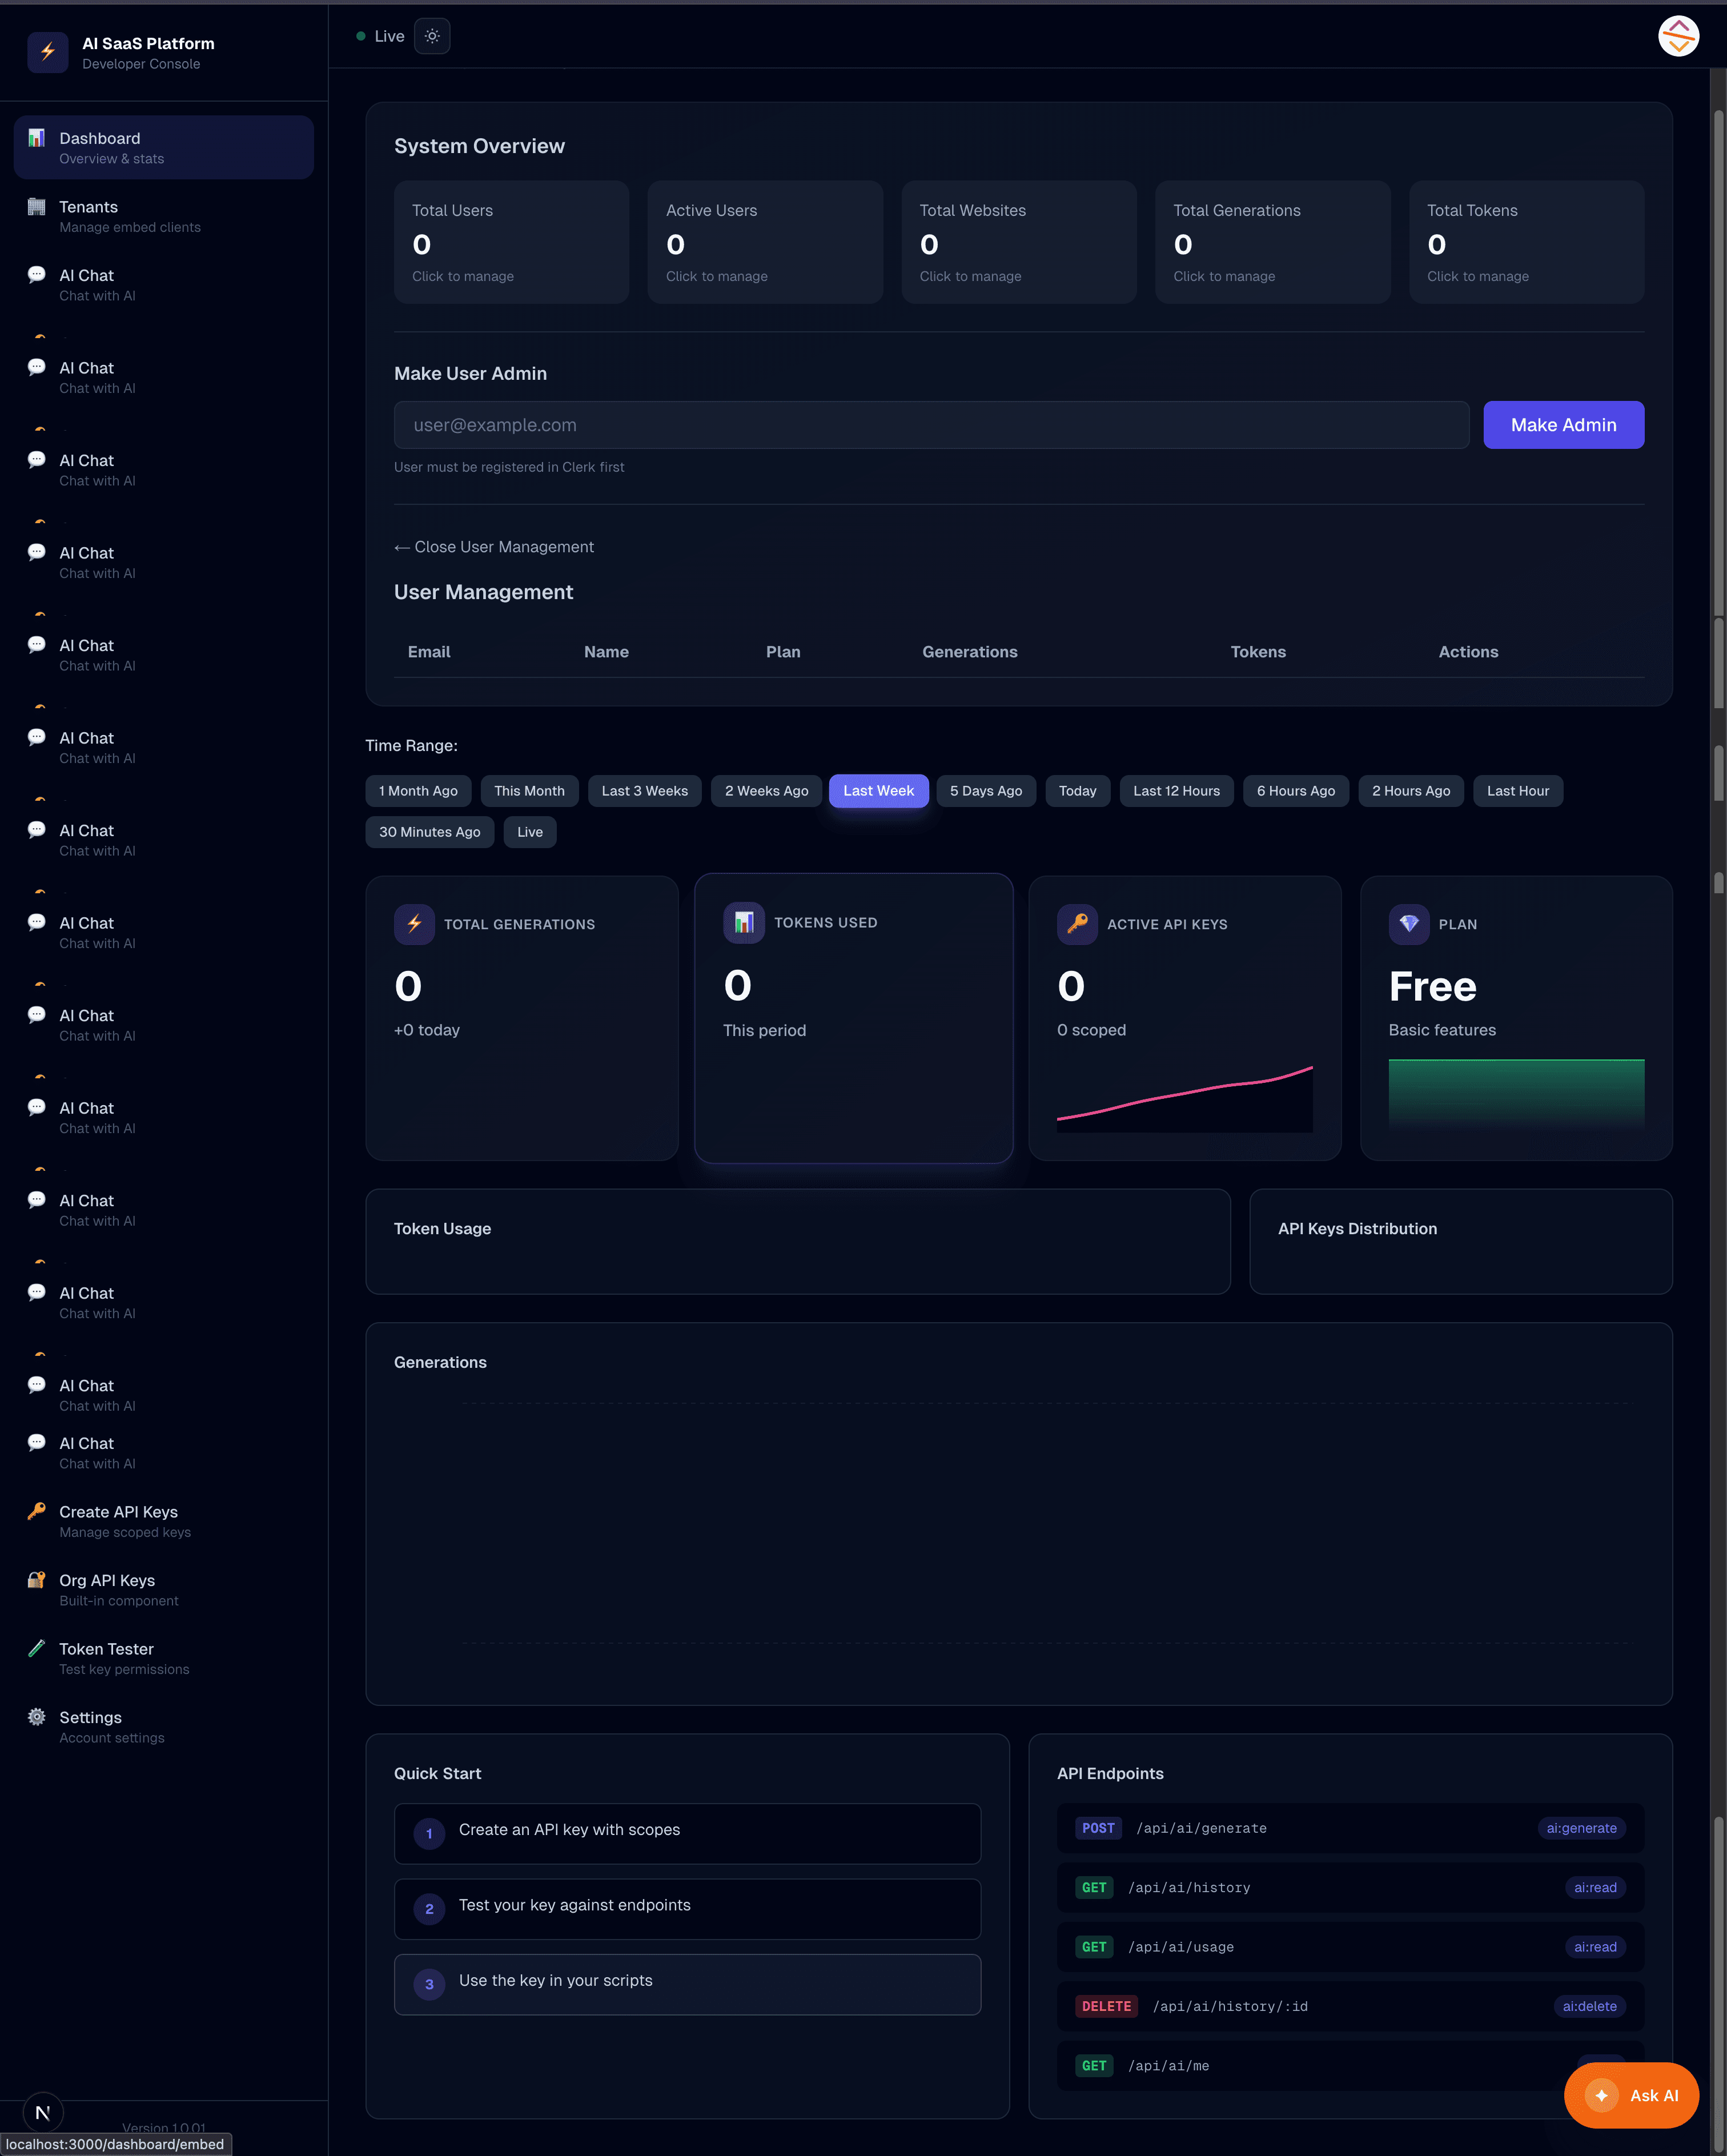Screen dimensions: 1727x2156
Task: Click the Settings gear icon
Action: pos(37,1717)
